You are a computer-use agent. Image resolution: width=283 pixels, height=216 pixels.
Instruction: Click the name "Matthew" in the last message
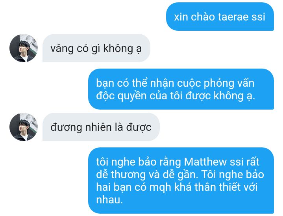(x=205, y=162)
